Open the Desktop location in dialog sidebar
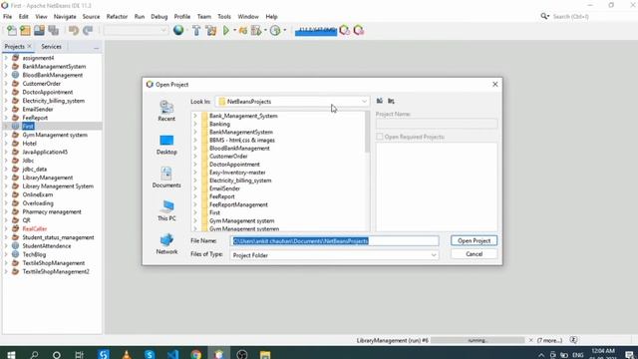 (x=166, y=145)
